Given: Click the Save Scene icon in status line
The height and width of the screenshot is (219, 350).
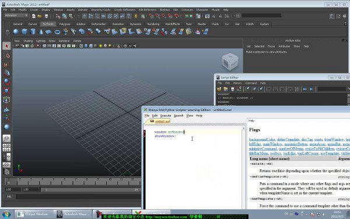Looking at the screenshot, I should [46, 16].
